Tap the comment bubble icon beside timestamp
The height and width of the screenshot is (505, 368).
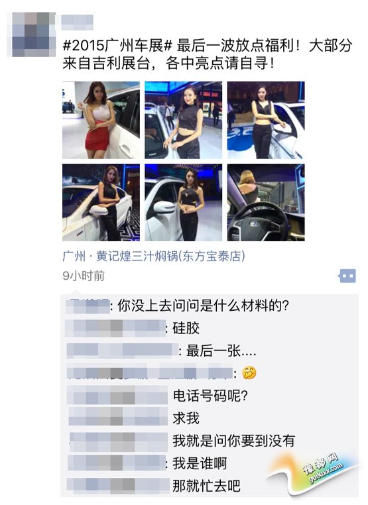(x=347, y=276)
